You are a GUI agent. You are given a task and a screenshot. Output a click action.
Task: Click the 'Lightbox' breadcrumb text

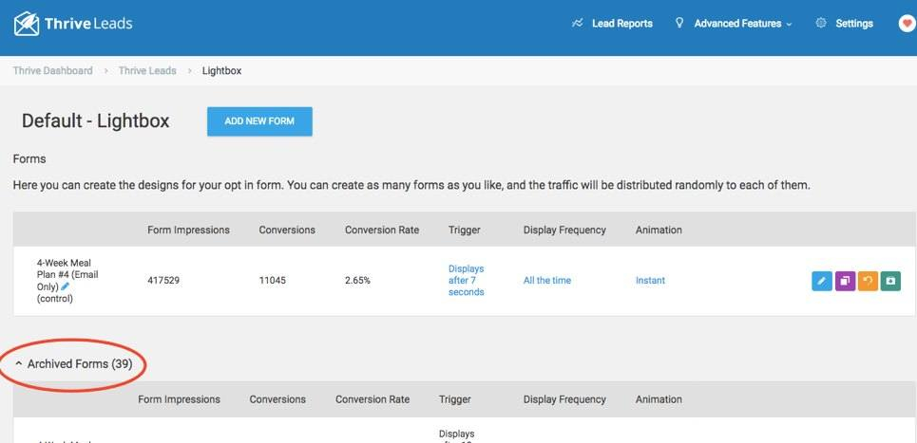[x=221, y=70]
